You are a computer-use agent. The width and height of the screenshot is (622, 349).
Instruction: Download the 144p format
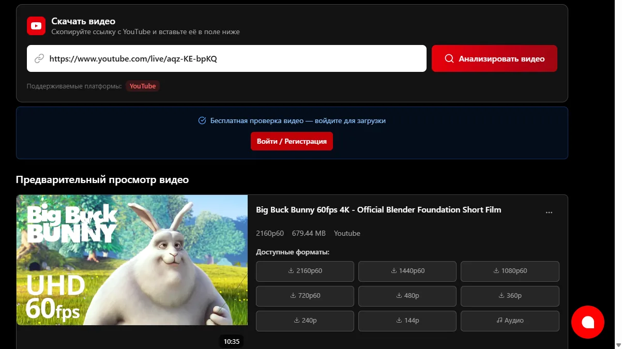407,321
